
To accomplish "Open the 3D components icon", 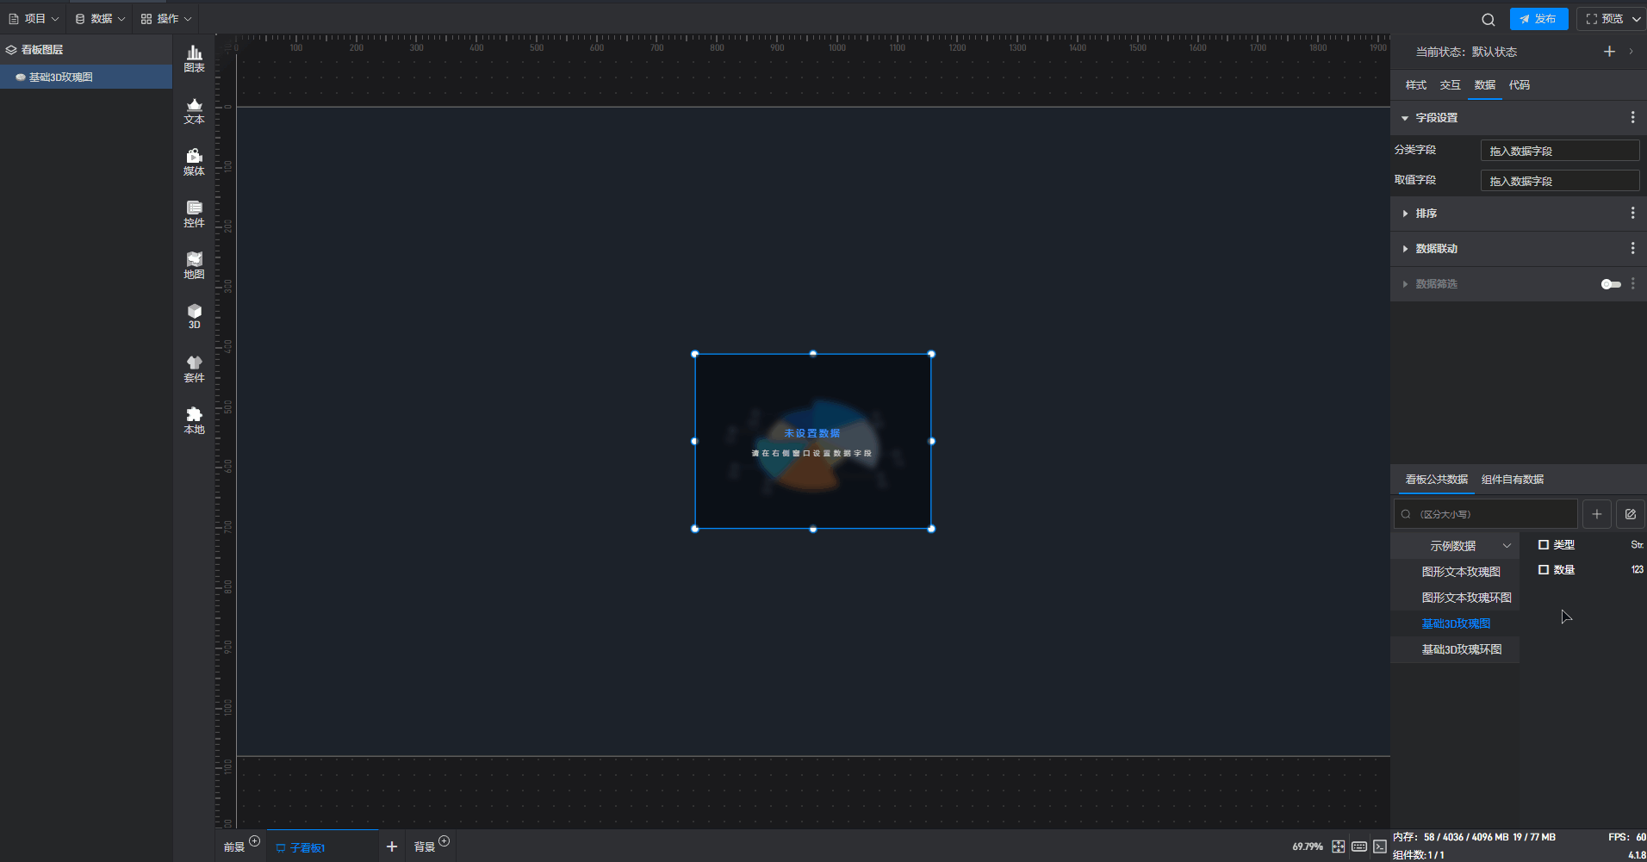I will tap(194, 316).
